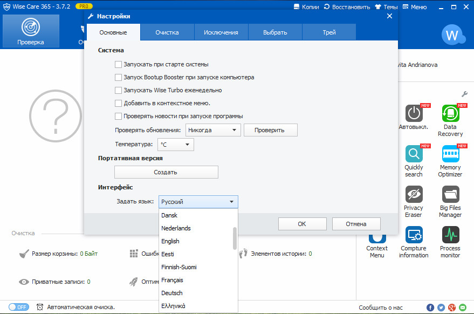Confirm settings with the OK button
The width and height of the screenshot is (474, 314).
pyautogui.click(x=303, y=224)
